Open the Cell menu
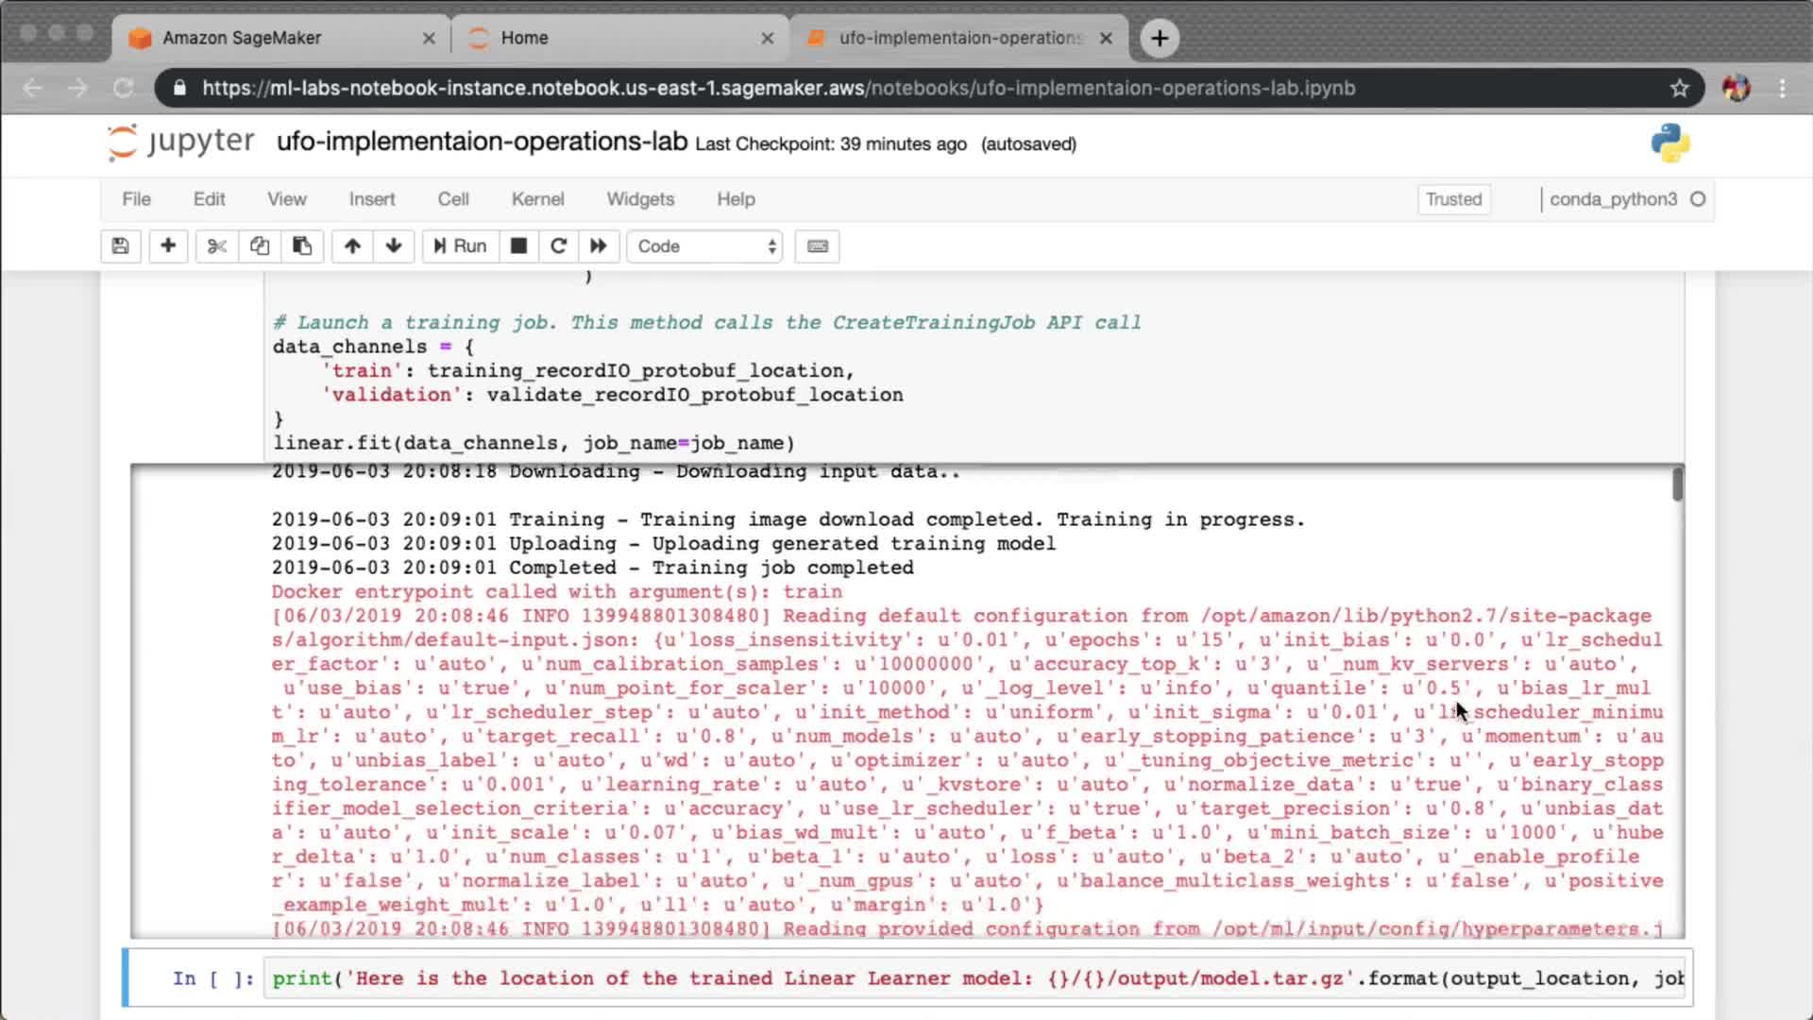This screenshot has width=1813, height=1020. click(x=453, y=199)
